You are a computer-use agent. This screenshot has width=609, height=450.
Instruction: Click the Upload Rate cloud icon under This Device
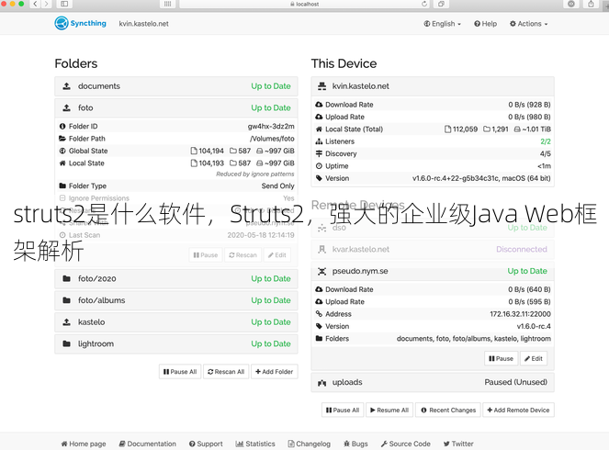319,117
